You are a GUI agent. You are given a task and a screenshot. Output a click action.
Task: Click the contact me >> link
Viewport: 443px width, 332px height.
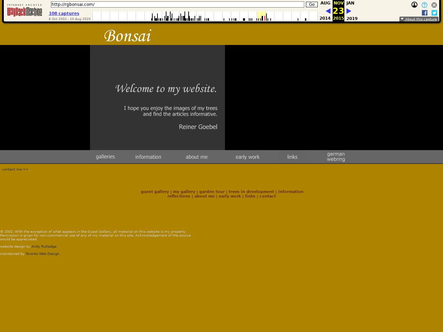pos(15,169)
